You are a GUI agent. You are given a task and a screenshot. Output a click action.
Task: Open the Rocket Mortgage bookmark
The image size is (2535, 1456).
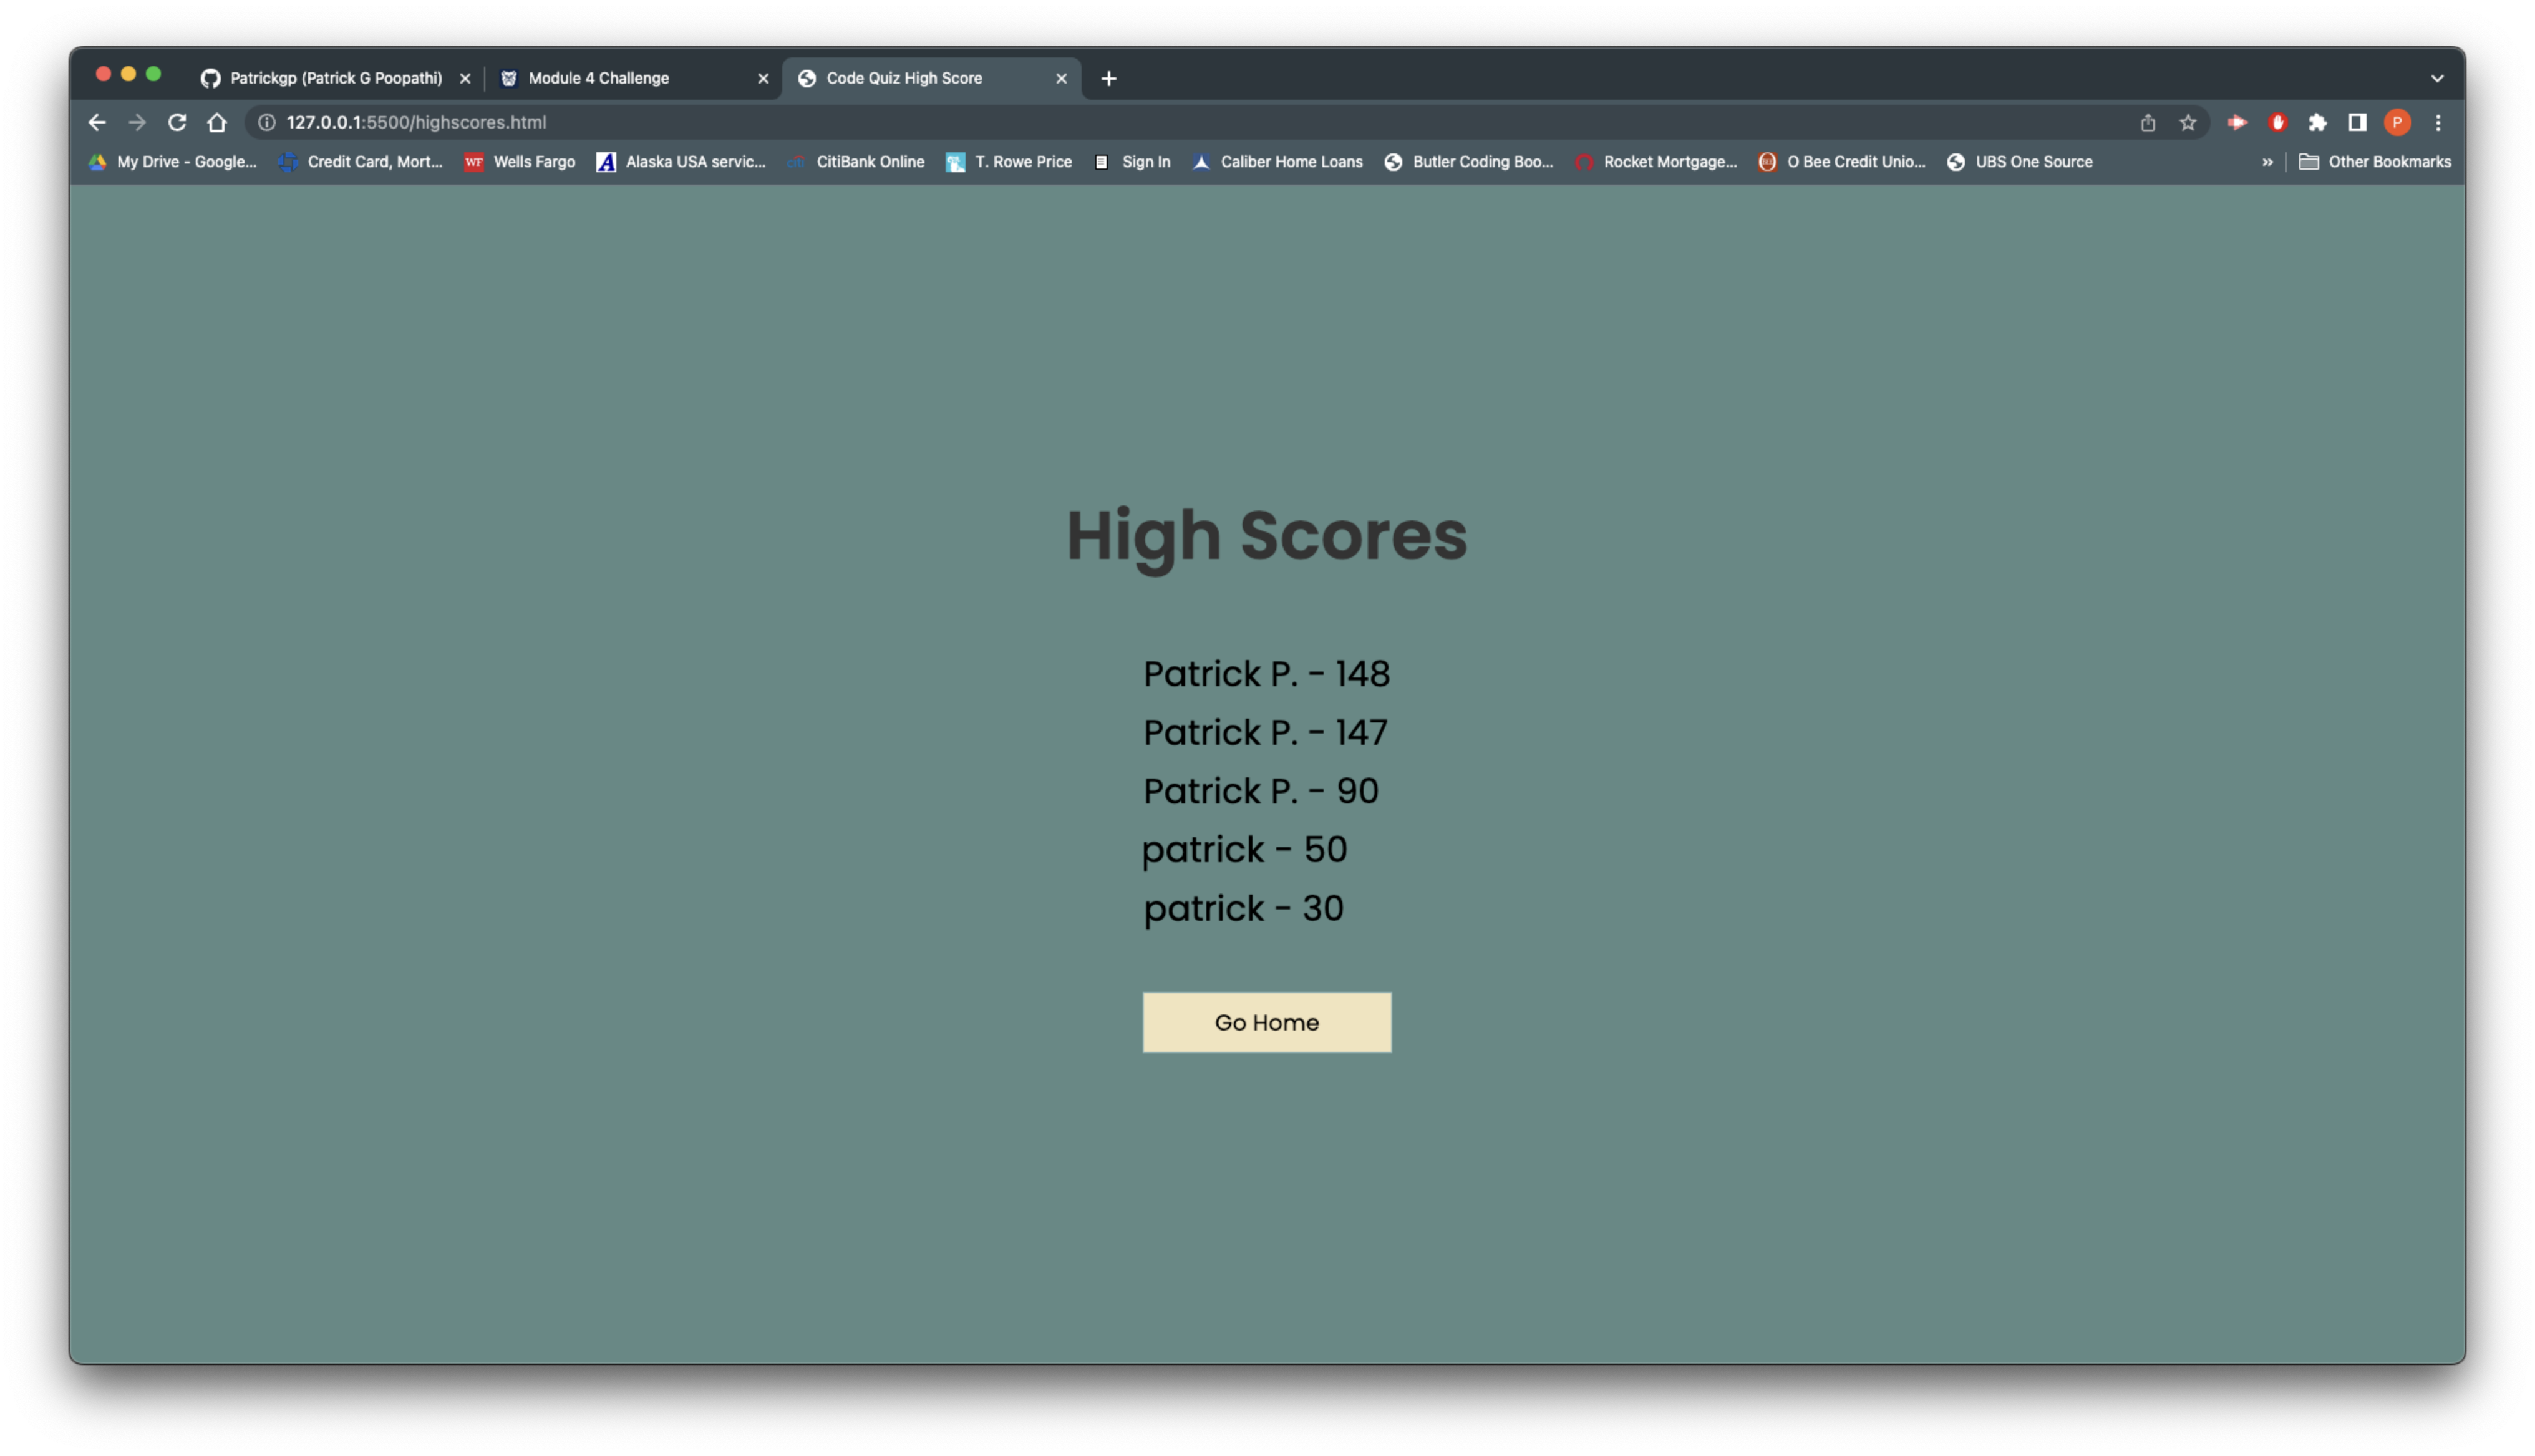pos(1656,162)
